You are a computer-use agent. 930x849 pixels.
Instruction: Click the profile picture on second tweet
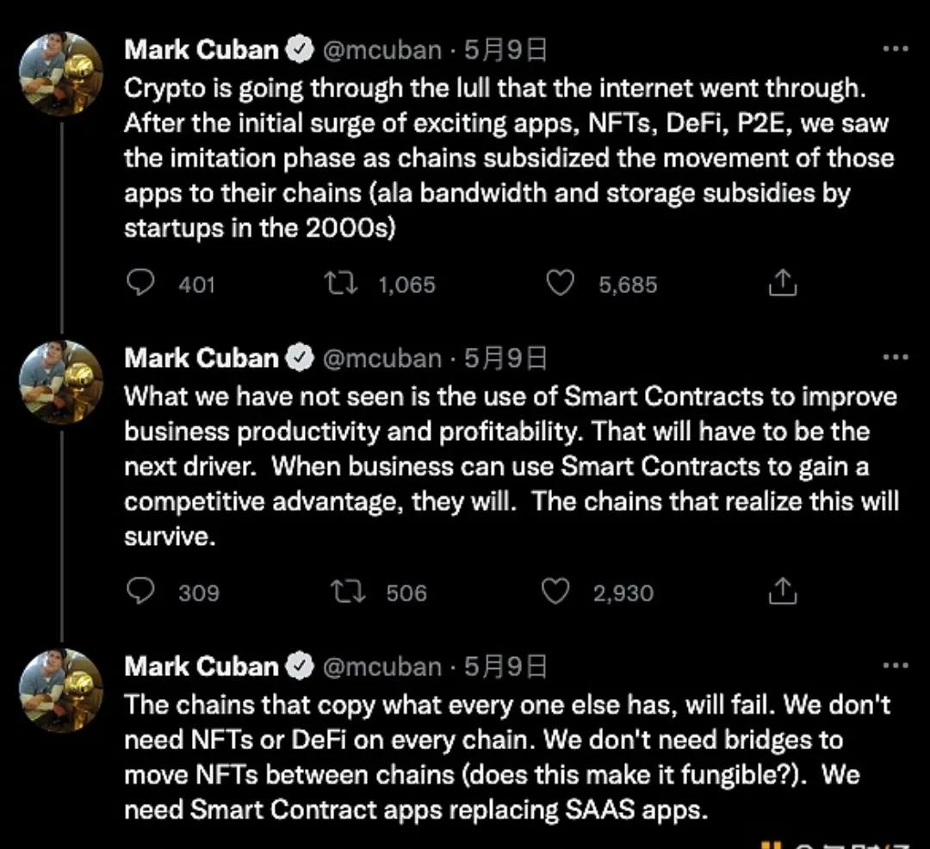60,382
